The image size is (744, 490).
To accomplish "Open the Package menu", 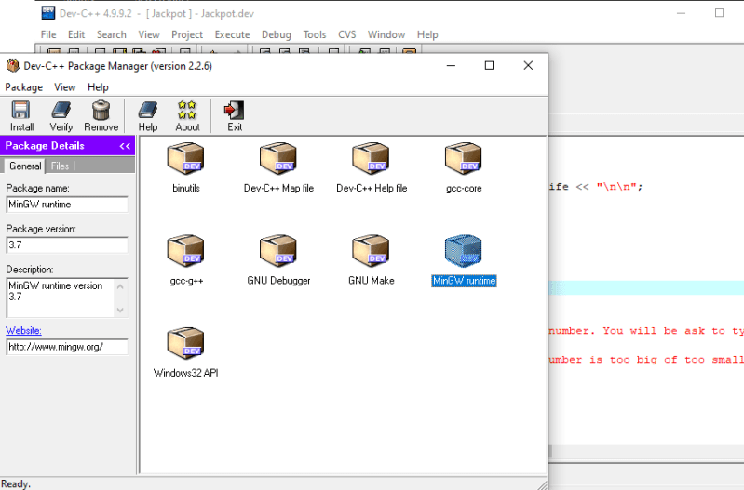I will [23, 87].
